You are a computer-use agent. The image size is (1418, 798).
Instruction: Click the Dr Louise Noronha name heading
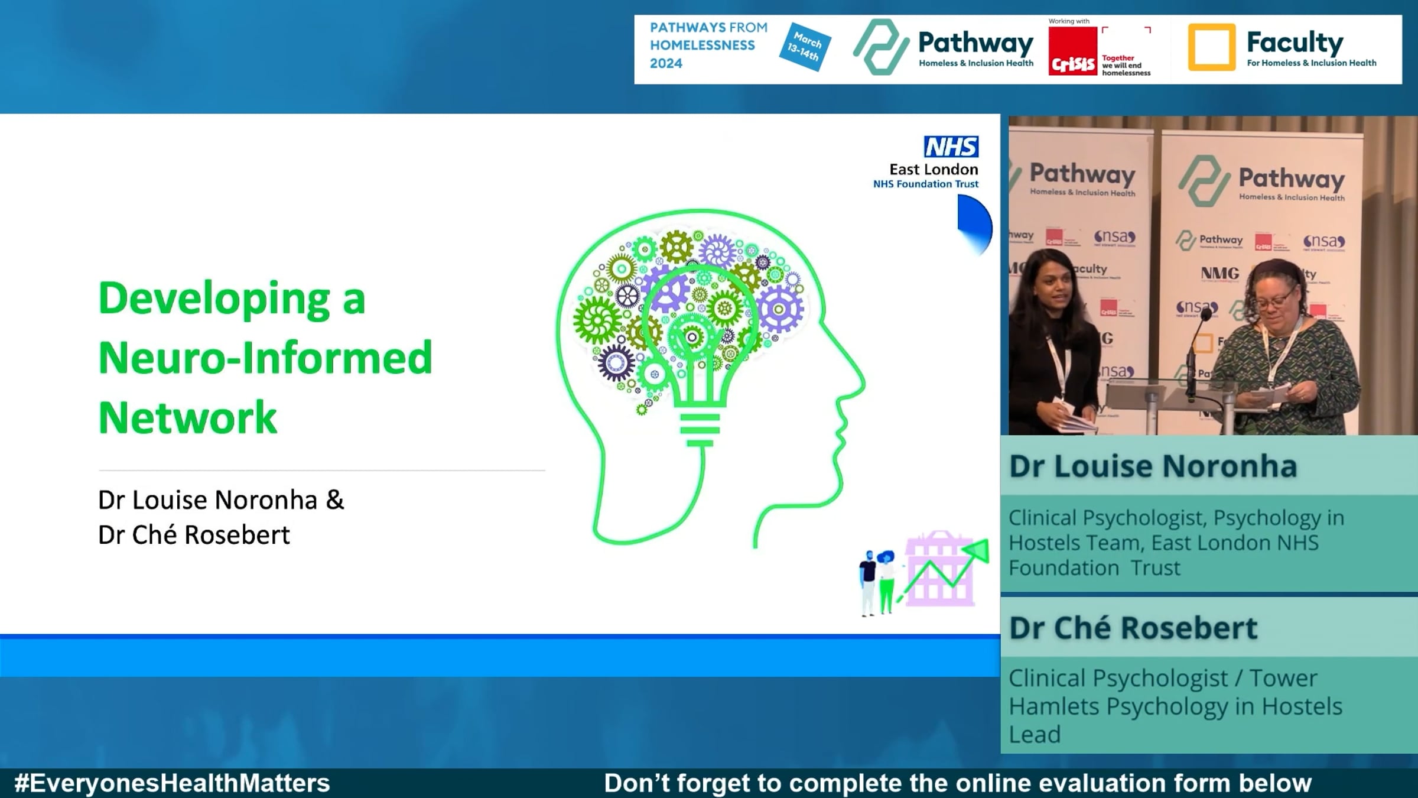(x=1152, y=466)
